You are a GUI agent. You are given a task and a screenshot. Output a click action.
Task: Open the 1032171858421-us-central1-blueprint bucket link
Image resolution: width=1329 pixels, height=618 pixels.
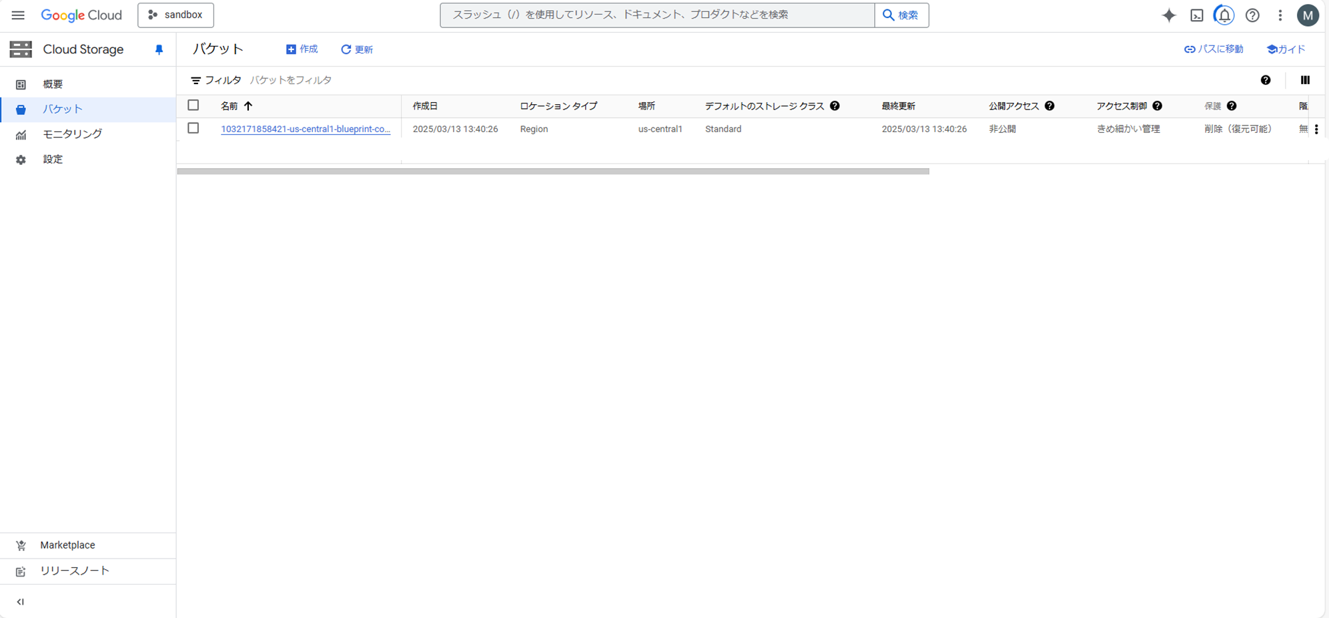pyautogui.click(x=306, y=129)
